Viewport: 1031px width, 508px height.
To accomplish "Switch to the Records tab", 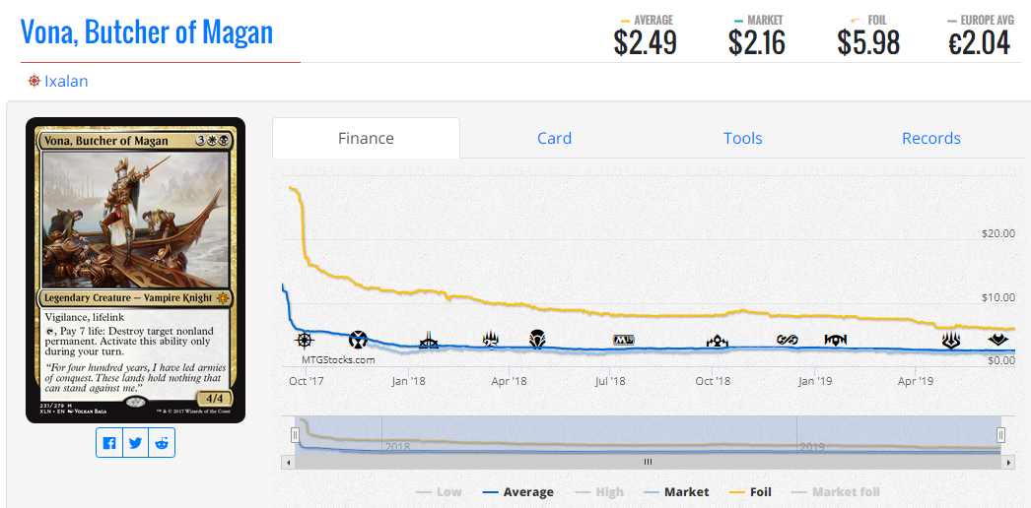I will tap(931, 139).
